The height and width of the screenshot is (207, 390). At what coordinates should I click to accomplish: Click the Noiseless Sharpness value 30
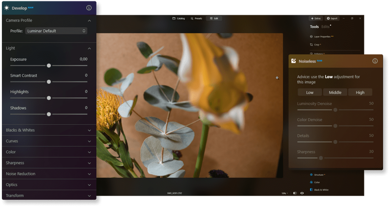pos(371,152)
